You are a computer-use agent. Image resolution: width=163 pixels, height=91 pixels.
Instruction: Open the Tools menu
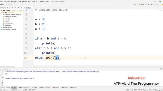(33, 2)
